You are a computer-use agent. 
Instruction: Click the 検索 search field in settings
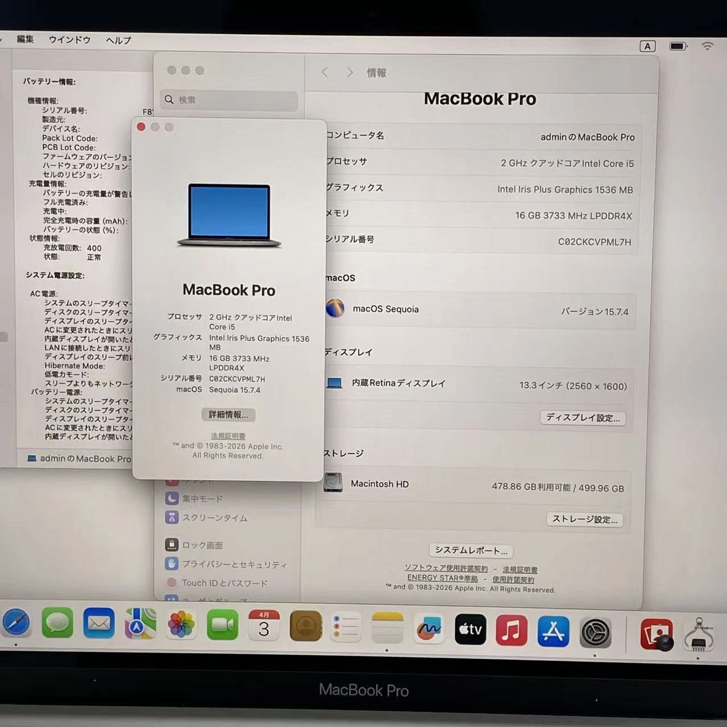228,100
